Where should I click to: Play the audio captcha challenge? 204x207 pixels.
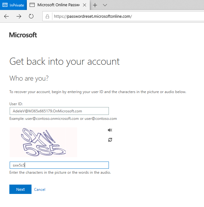[x=110, y=130]
